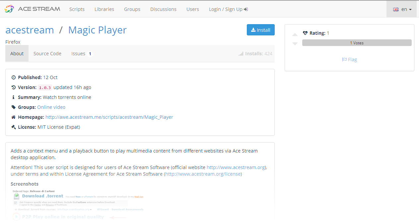Screen dimensions: 419x224
Task: Open the http://www.acestream.org link
Action: coord(236,167)
